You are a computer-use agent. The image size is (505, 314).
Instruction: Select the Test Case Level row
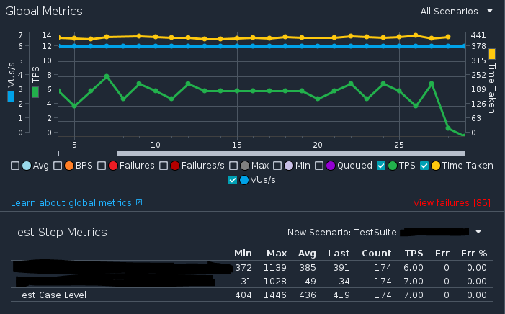pos(50,295)
